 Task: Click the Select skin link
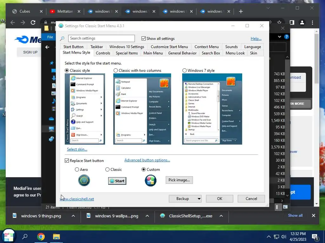tap(77, 149)
